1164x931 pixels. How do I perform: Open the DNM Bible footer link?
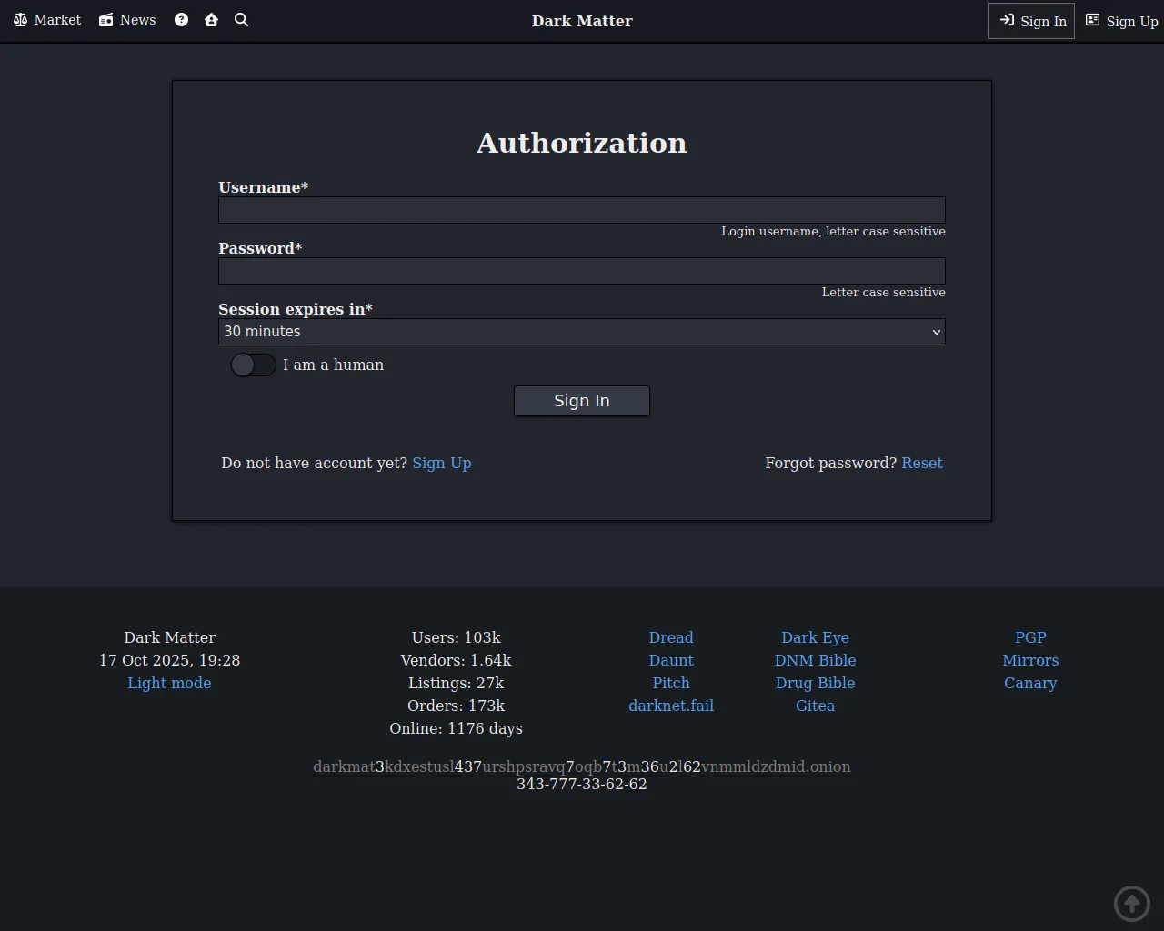tap(816, 660)
